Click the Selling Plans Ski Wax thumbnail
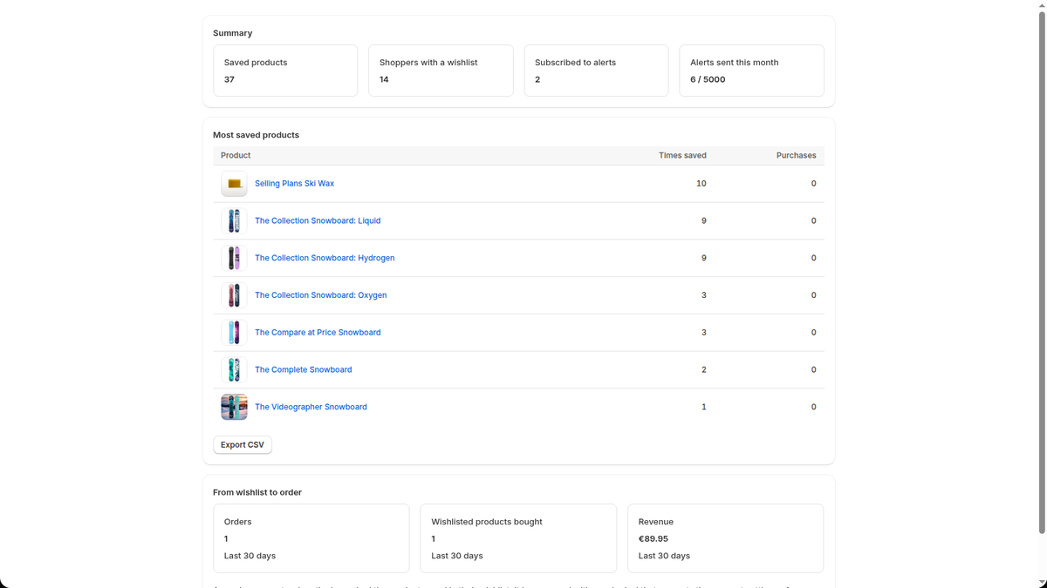The height and width of the screenshot is (588, 1047). coord(234,184)
